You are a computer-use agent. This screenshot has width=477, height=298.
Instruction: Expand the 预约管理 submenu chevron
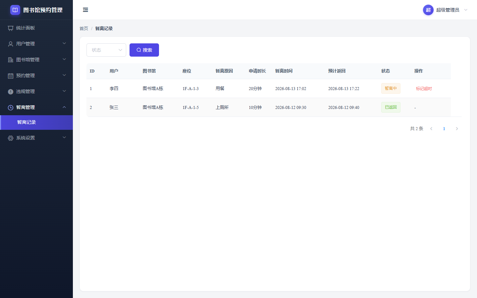(64, 75)
